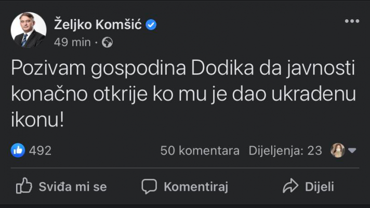Click the globe public-audience icon
370x208 pixels.
[x=107, y=43]
